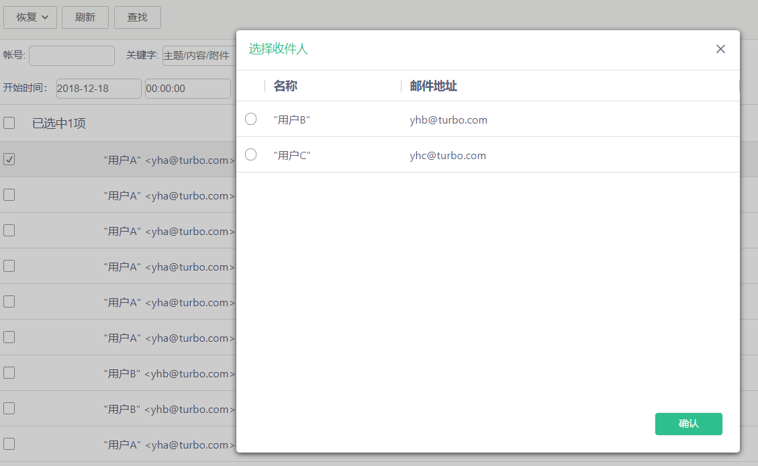This screenshot has height=466, width=758.
Task: Focus the 关键字 input field
Action: 199,56
